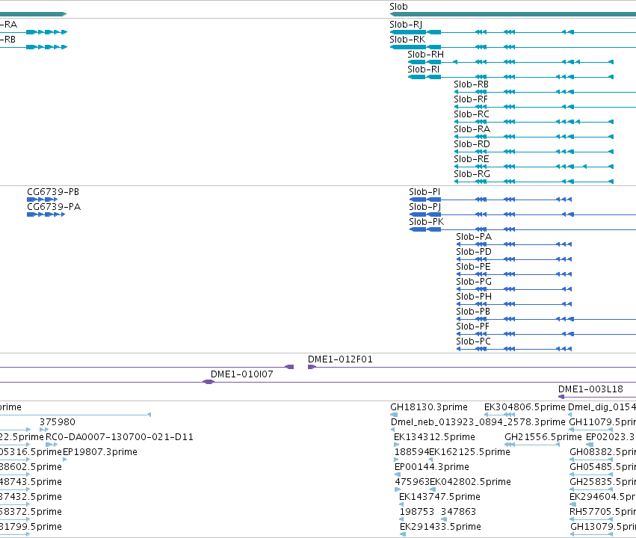Select the EP19807.3prime EST label
Image resolution: width=636 pixels, height=538 pixels.
[100, 453]
